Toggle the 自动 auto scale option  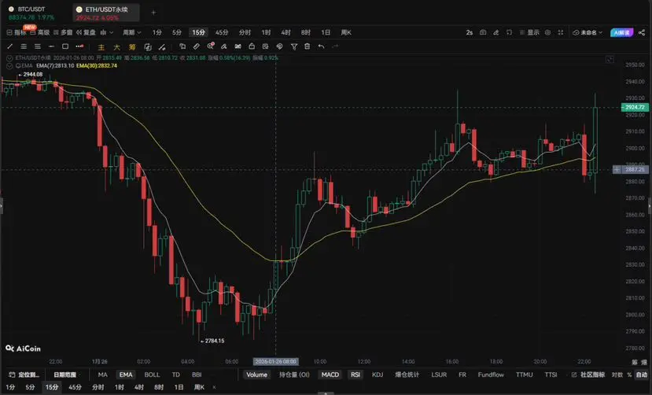click(x=642, y=375)
